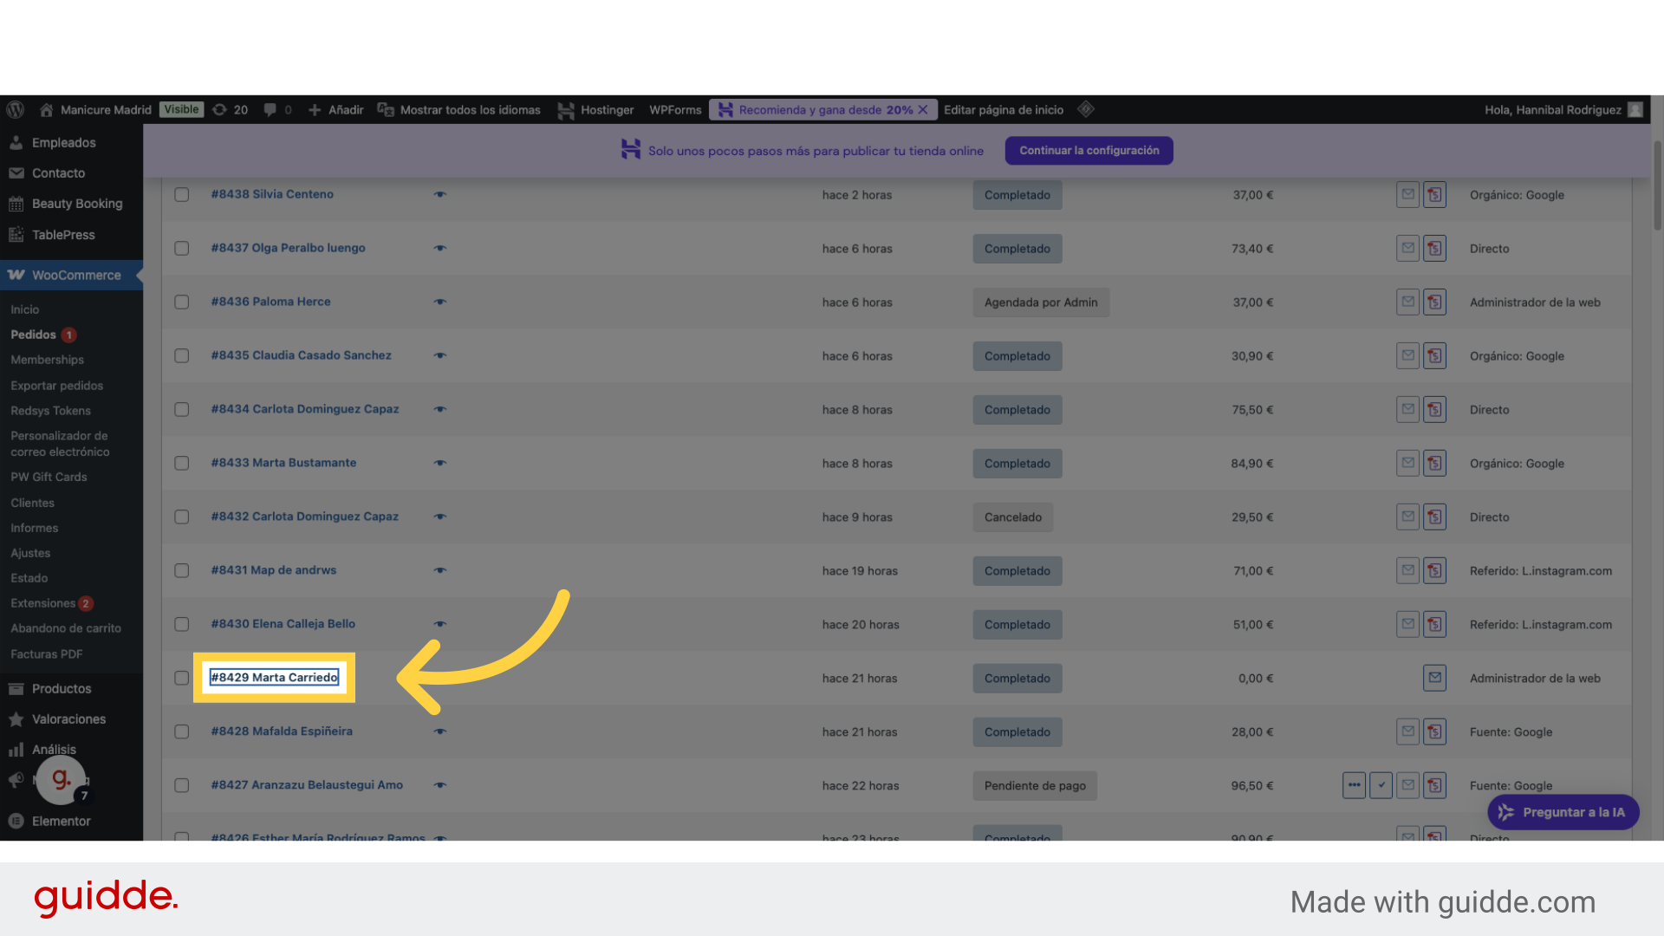Viewport: 1664px width, 936px height.
Task: Go to Clientes in WooCommerce menu
Action: tap(32, 503)
